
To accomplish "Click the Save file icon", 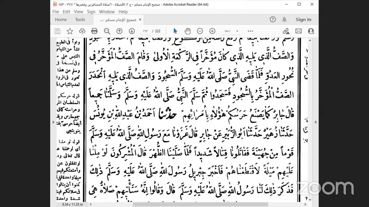I will [57, 31].
